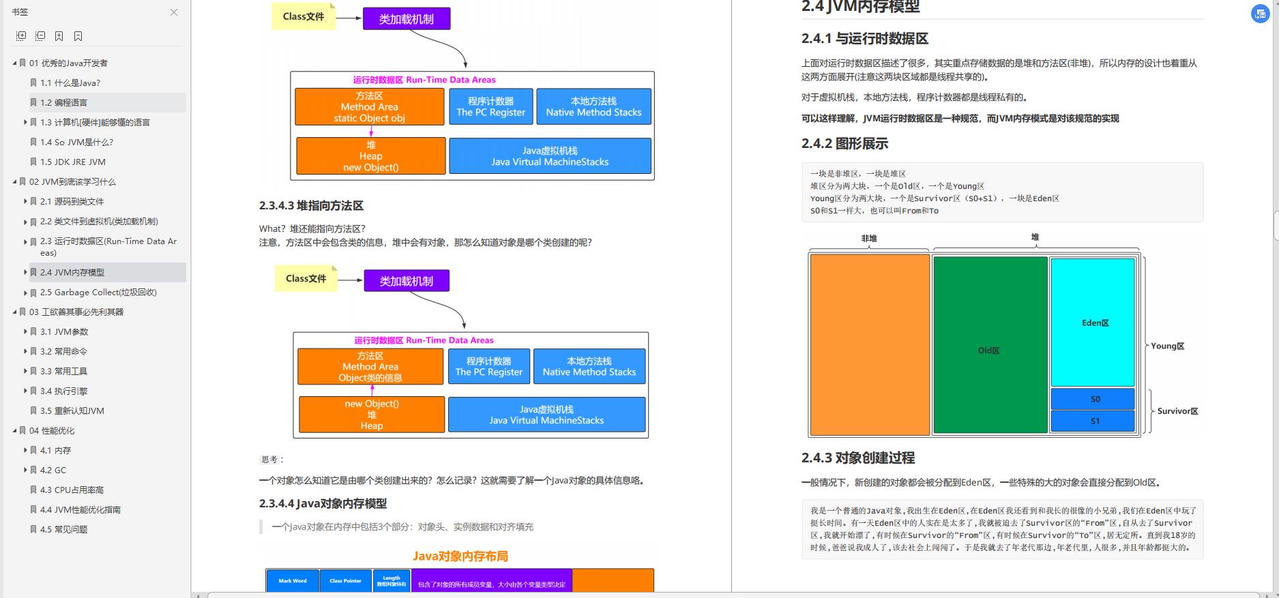Click the blue round floating icon at top right
This screenshot has width=1279, height=598.
tap(1260, 14)
